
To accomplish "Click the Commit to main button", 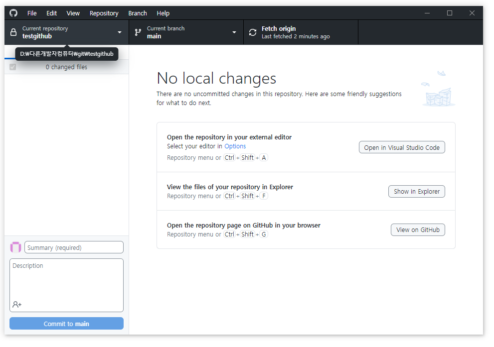I will pos(66,324).
